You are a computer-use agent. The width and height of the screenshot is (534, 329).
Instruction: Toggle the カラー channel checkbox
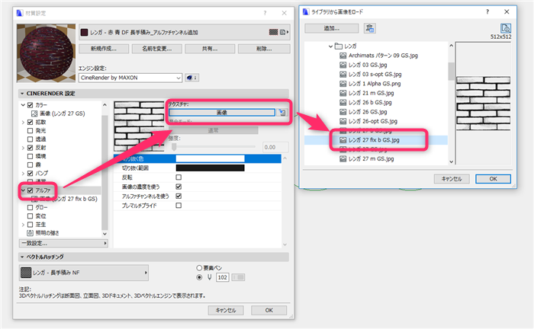tap(30, 105)
